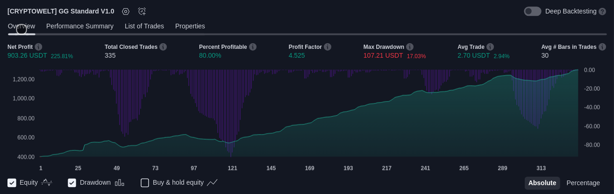The width and height of the screenshot is (614, 194).
Task: Show Net Profit info tooltip icon
Action: (x=38, y=47)
